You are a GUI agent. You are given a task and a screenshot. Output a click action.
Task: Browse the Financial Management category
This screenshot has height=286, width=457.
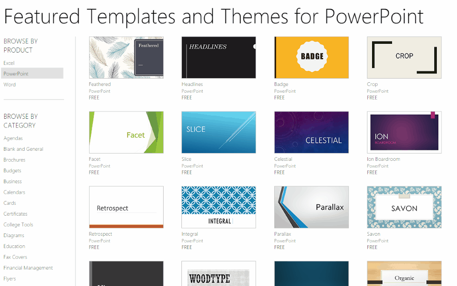pos(28,268)
